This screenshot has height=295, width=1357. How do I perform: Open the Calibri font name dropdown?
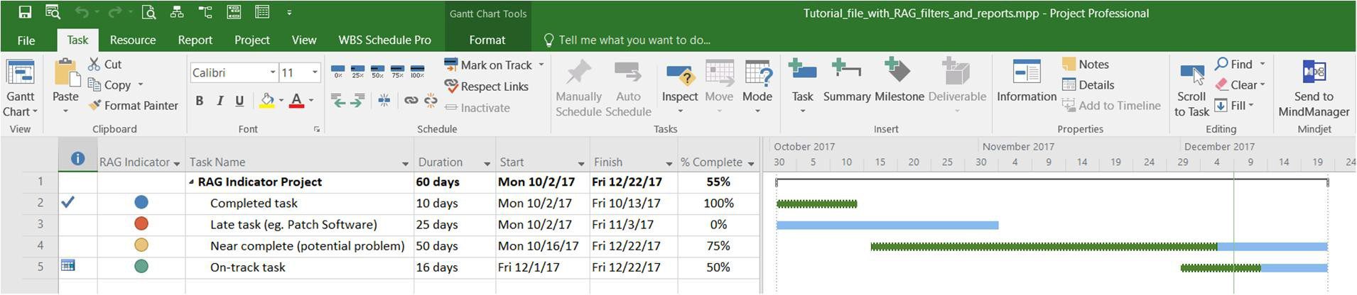[272, 72]
